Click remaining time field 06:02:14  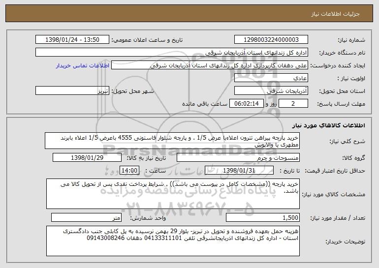click(x=246, y=104)
